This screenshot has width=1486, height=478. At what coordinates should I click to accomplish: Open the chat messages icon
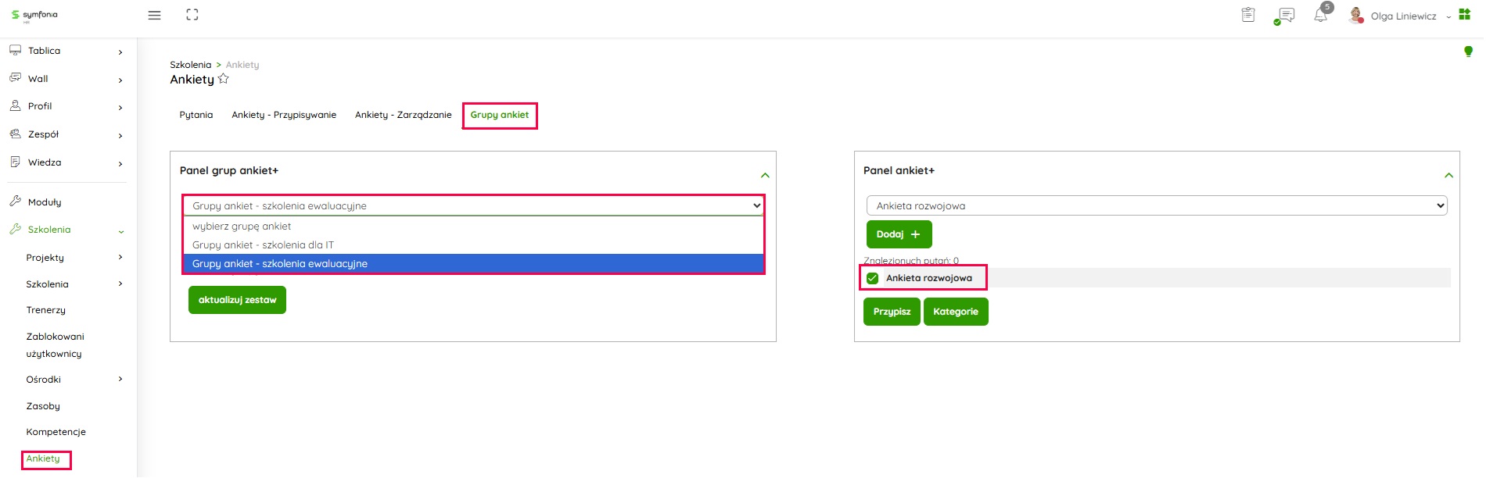(1284, 16)
